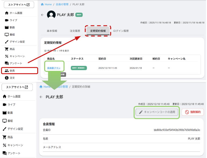Click the PLAY 太郎 profile avatar

point(51,15)
